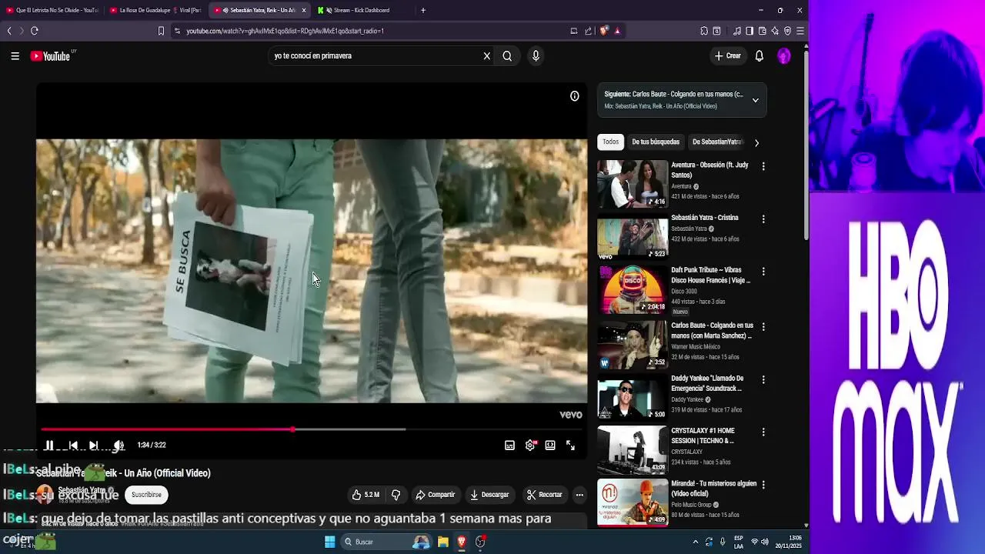Open Daddy Yankee Llamado De Emergencia title

coord(707,383)
